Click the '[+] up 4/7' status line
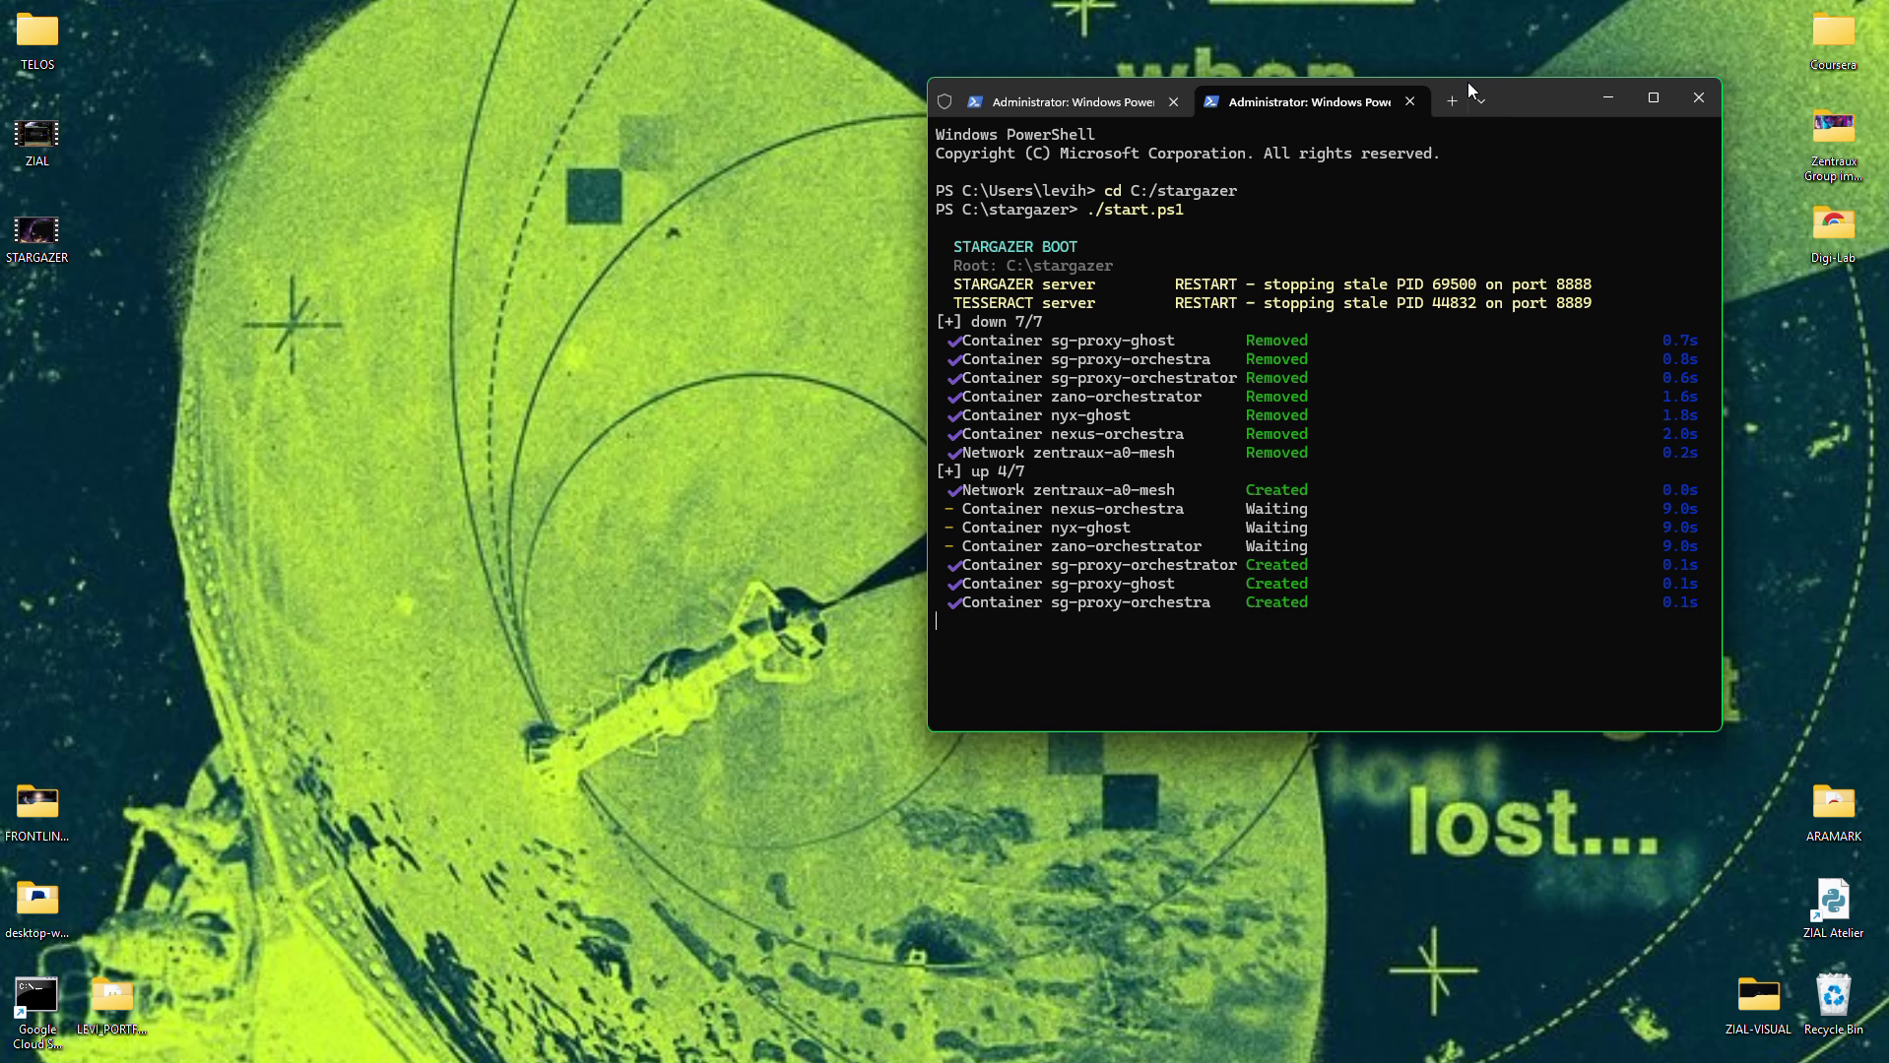 click(980, 471)
